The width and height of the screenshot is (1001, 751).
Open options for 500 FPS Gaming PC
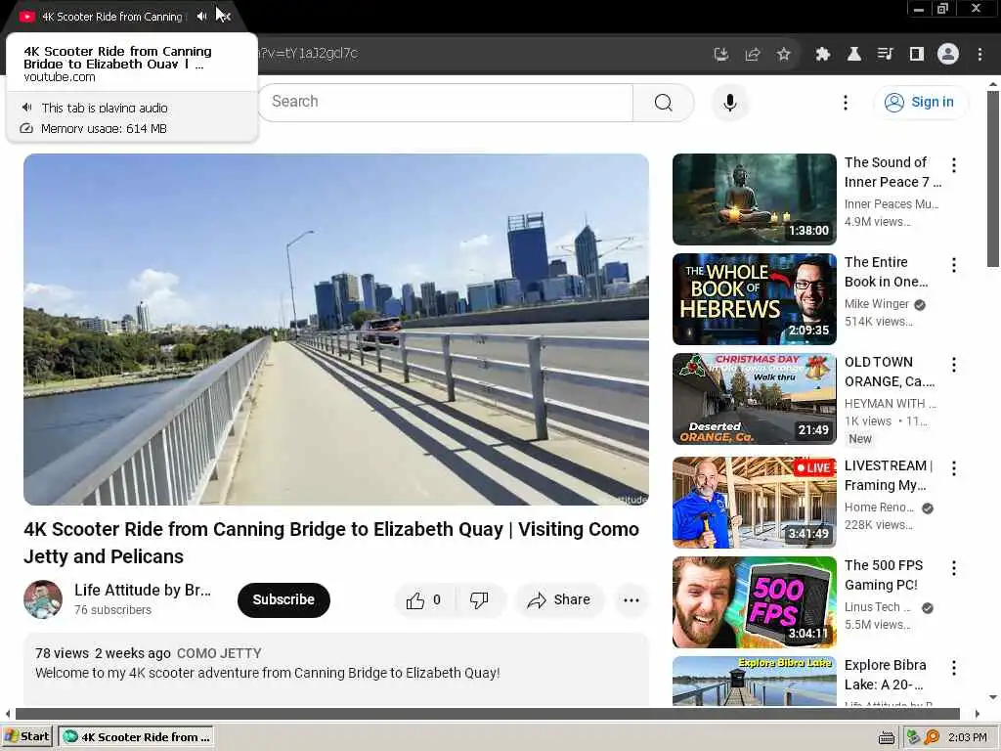[954, 568]
